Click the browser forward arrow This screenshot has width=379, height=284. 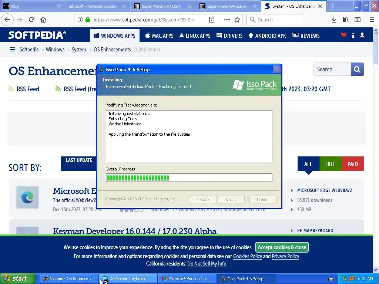click(x=20, y=20)
